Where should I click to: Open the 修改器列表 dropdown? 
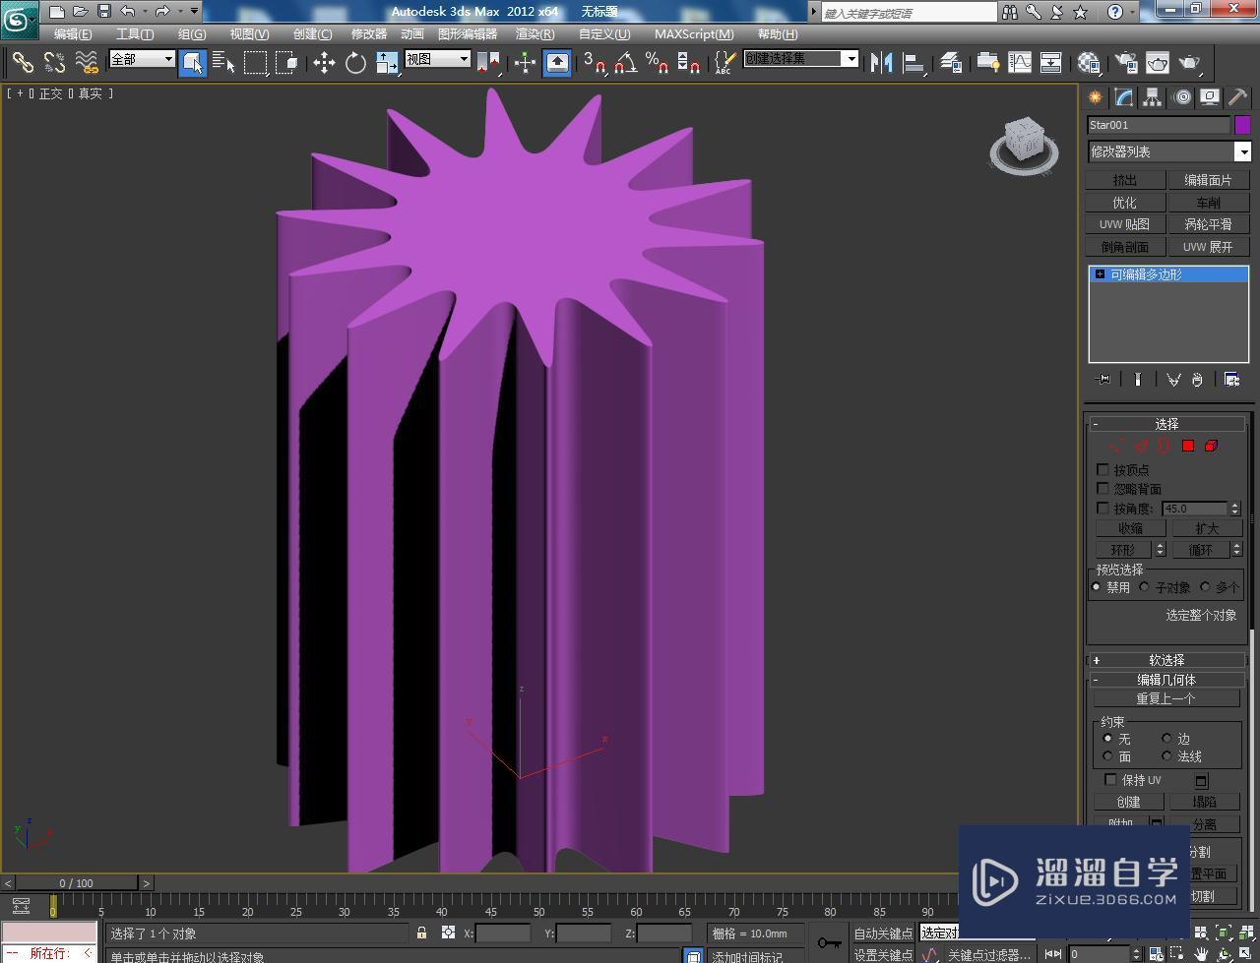(x=1169, y=151)
